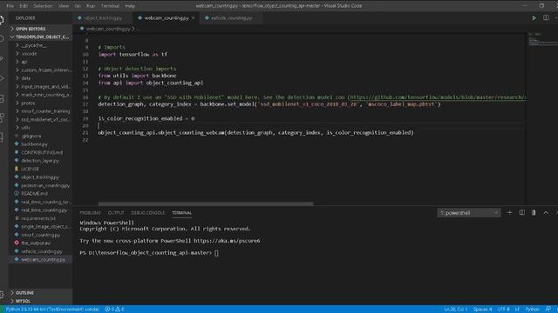Image resolution: width=558 pixels, height=313 pixels.
Task: Maximize the panel with the up chevron
Action: pos(546,212)
